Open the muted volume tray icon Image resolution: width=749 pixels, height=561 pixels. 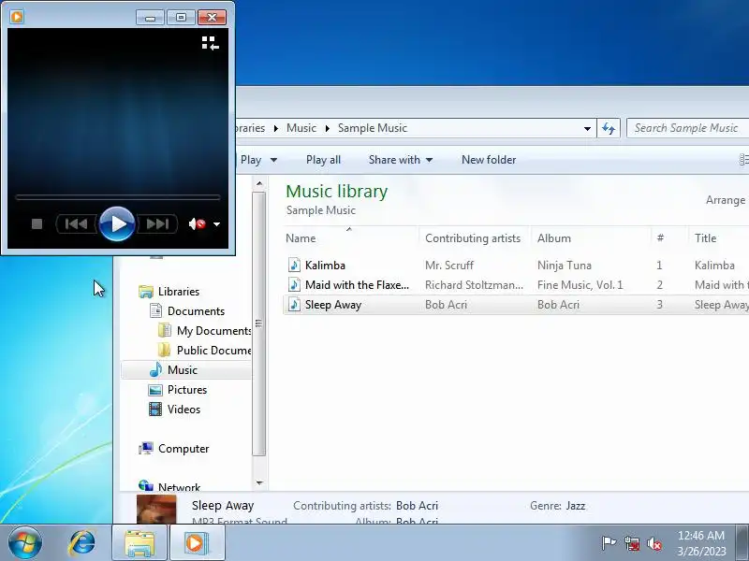coord(654,543)
